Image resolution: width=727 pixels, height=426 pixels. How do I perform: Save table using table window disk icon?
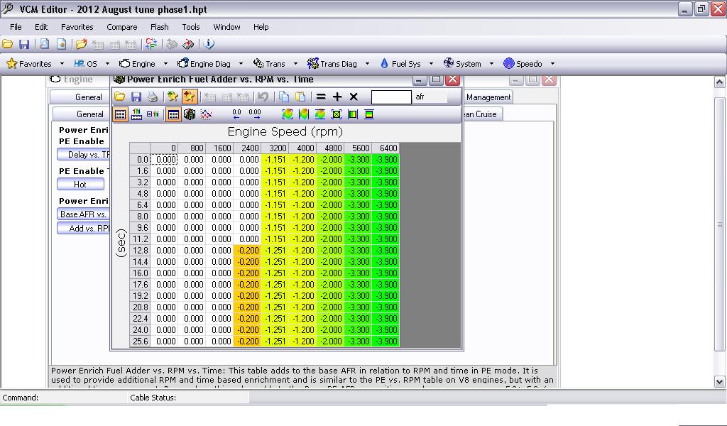(x=136, y=97)
